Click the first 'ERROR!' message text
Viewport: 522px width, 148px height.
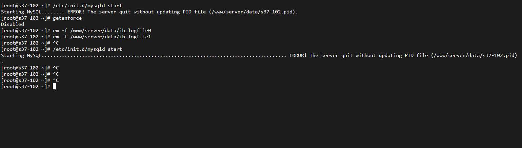tap(76, 12)
